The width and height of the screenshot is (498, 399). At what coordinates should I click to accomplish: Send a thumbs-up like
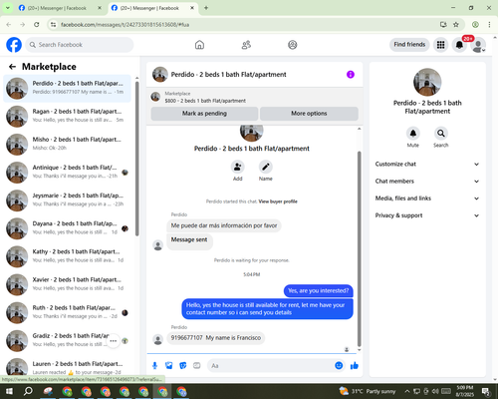(355, 366)
